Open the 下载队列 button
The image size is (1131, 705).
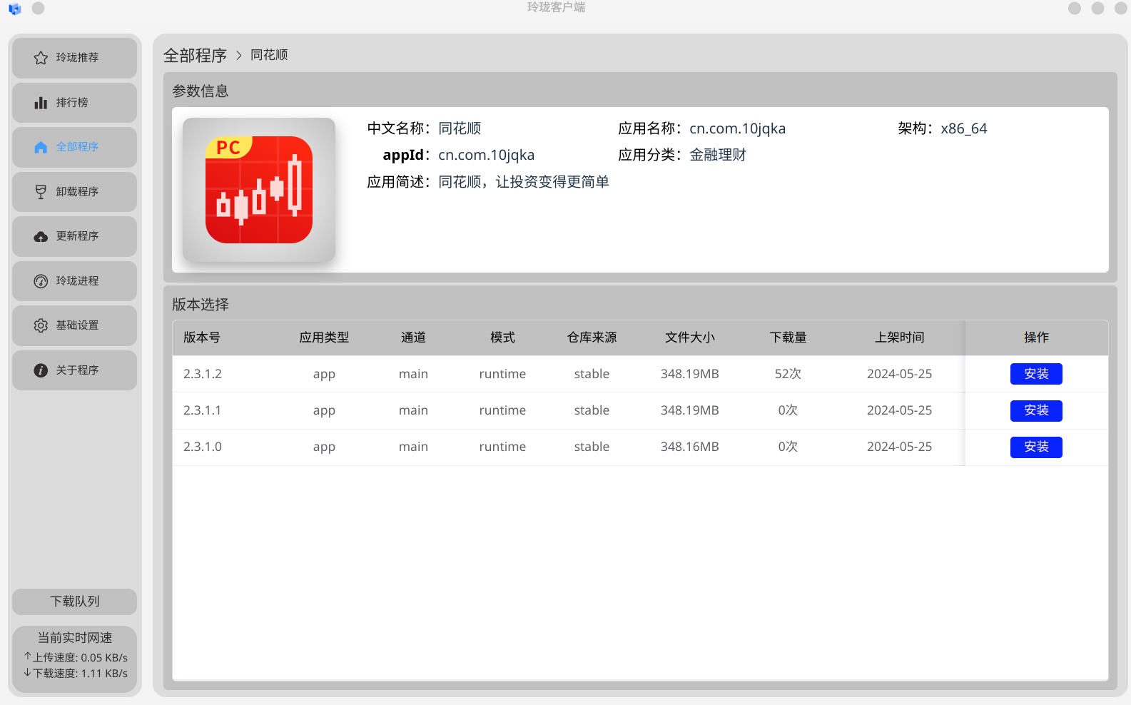coord(74,602)
